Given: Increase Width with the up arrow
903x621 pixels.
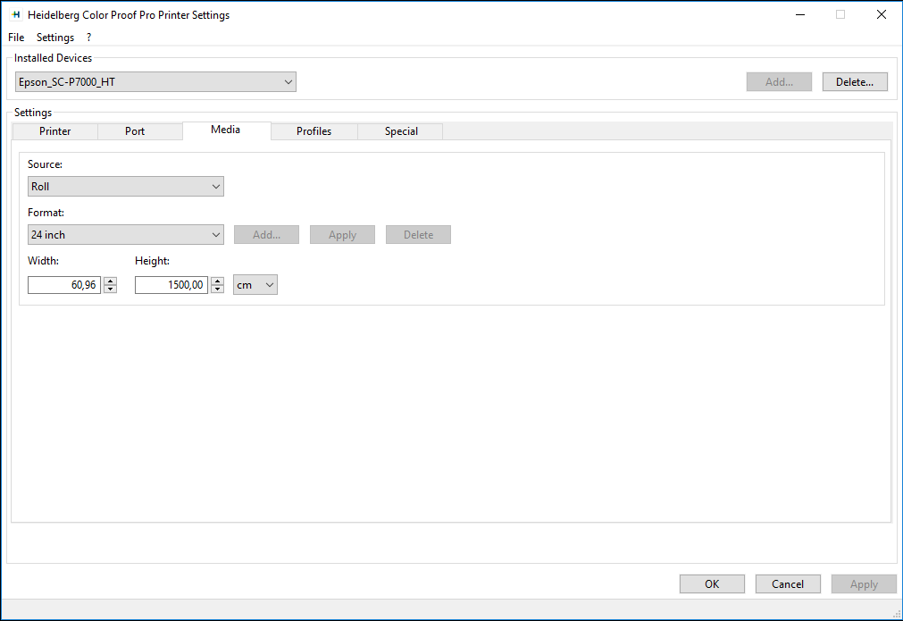Looking at the screenshot, I should pyautogui.click(x=111, y=281).
